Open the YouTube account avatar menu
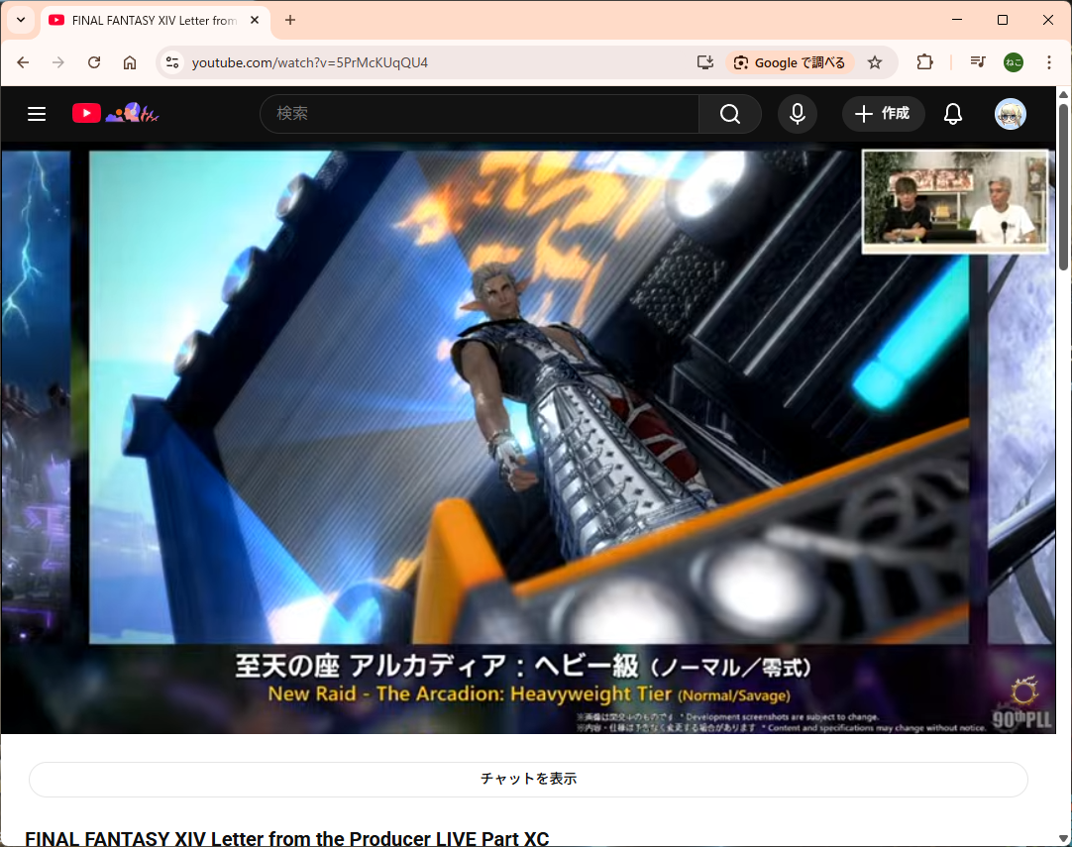The image size is (1072, 847). tap(1010, 114)
